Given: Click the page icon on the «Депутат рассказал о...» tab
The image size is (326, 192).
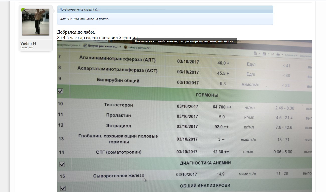Looking at the screenshot, I should 85,45.
